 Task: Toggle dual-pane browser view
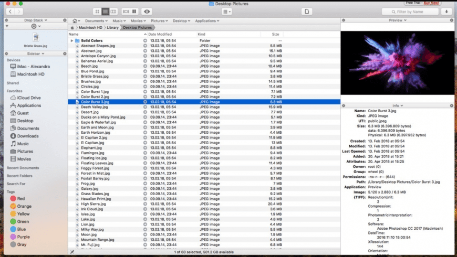point(134,11)
